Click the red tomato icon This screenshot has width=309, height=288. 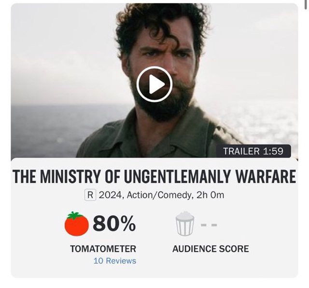(x=76, y=224)
